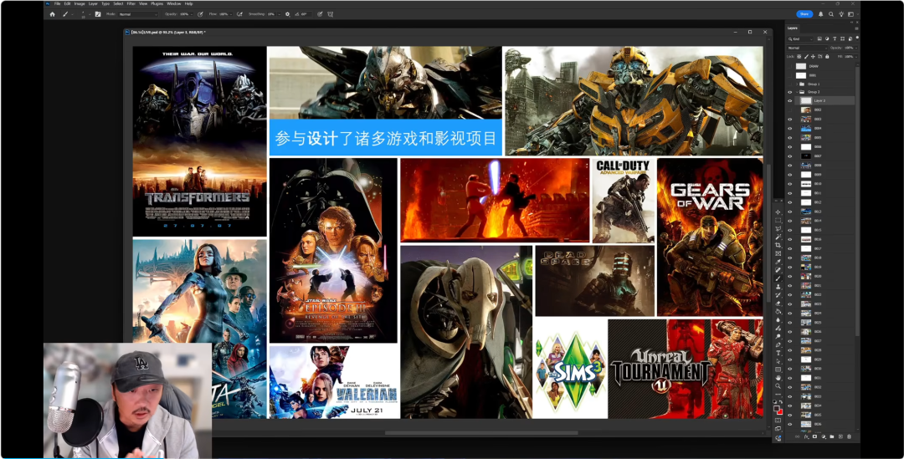Open the Plugins menu

coord(157,3)
